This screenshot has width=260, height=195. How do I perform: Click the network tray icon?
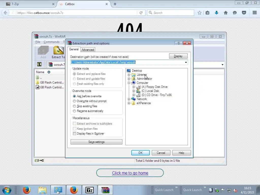[229, 190]
